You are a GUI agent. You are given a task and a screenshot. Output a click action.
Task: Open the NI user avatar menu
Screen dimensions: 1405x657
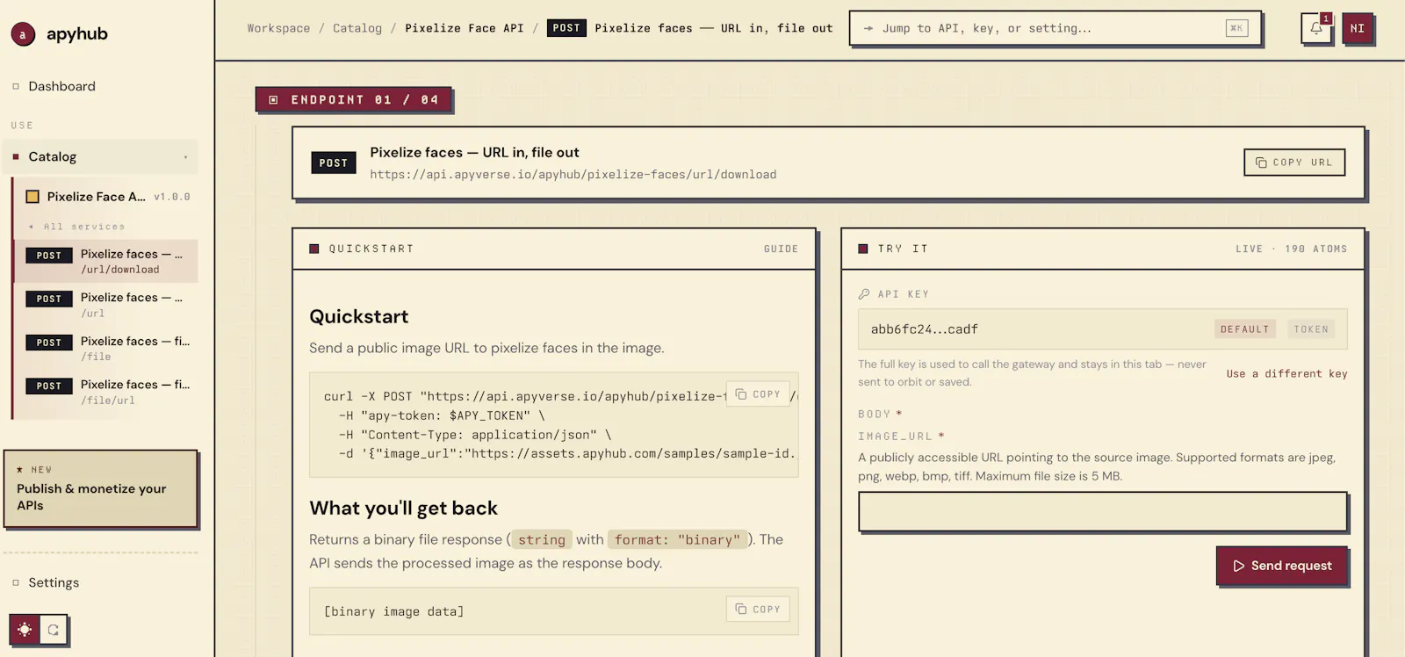(1357, 28)
